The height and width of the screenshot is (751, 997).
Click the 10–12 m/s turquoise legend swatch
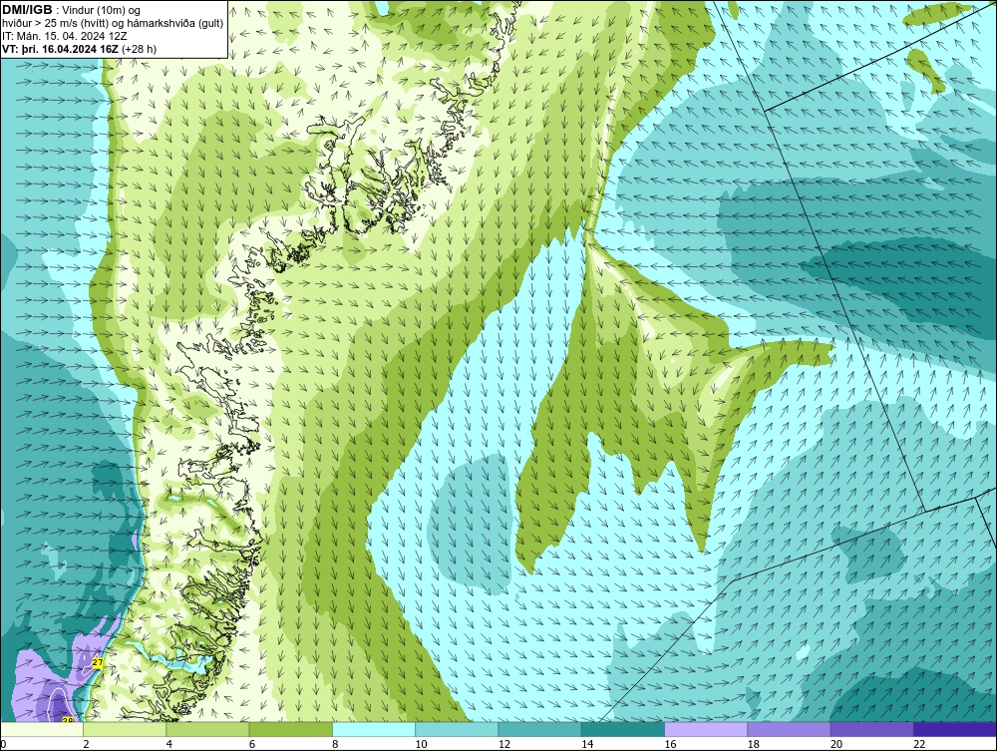(x=457, y=729)
